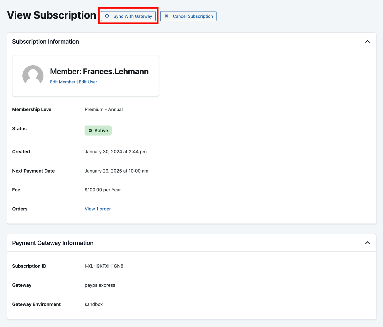Click the X icon inside Cancel Subscription button
Screen dimensions: 383x327
click(x=166, y=16)
